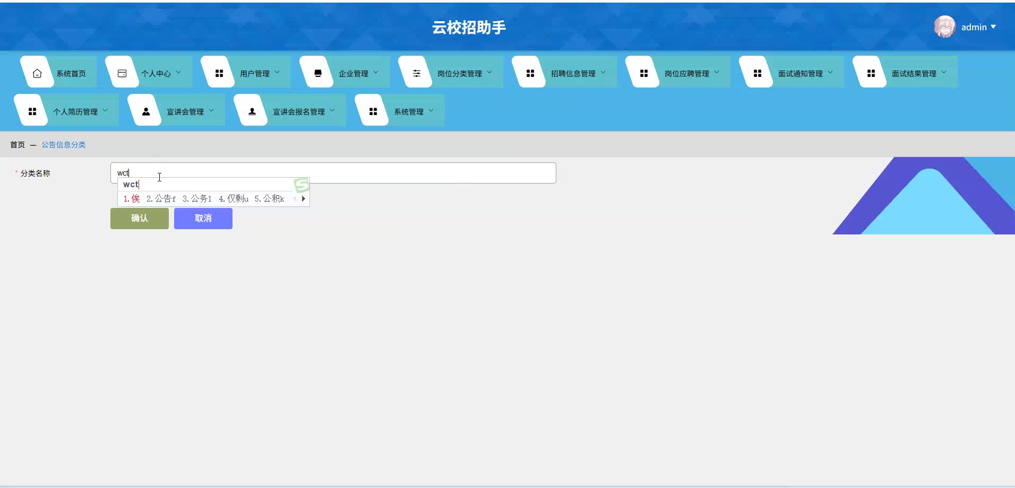
Task: Select IME candidate 1 侯
Action: click(132, 199)
